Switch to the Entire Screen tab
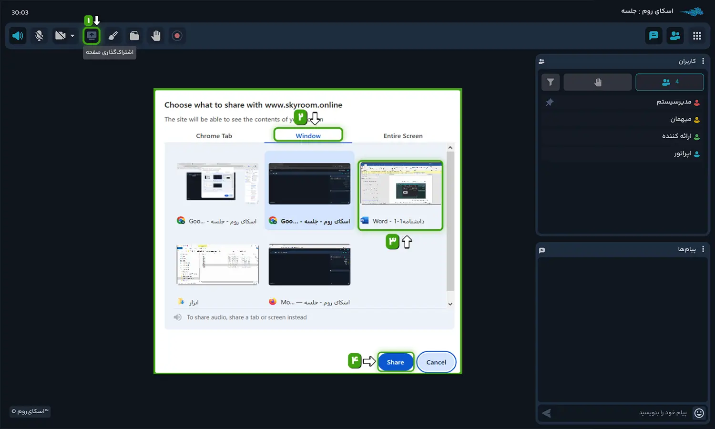The width and height of the screenshot is (715, 429). tap(403, 136)
